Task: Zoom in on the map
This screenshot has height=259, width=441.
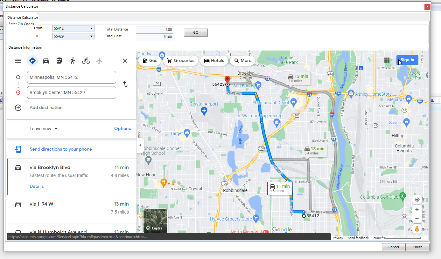Action: pyautogui.click(x=417, y=210)
